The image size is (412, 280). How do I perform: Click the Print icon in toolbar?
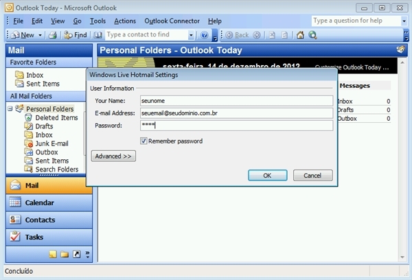click(53, 35)
